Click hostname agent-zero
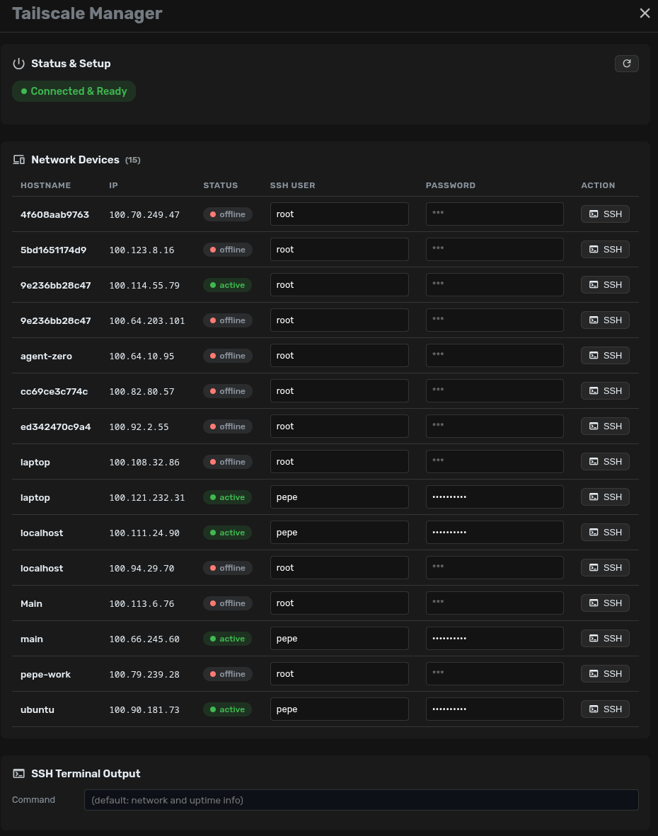The width and height of the screenshot is (658, 836). tap(46, 356)
